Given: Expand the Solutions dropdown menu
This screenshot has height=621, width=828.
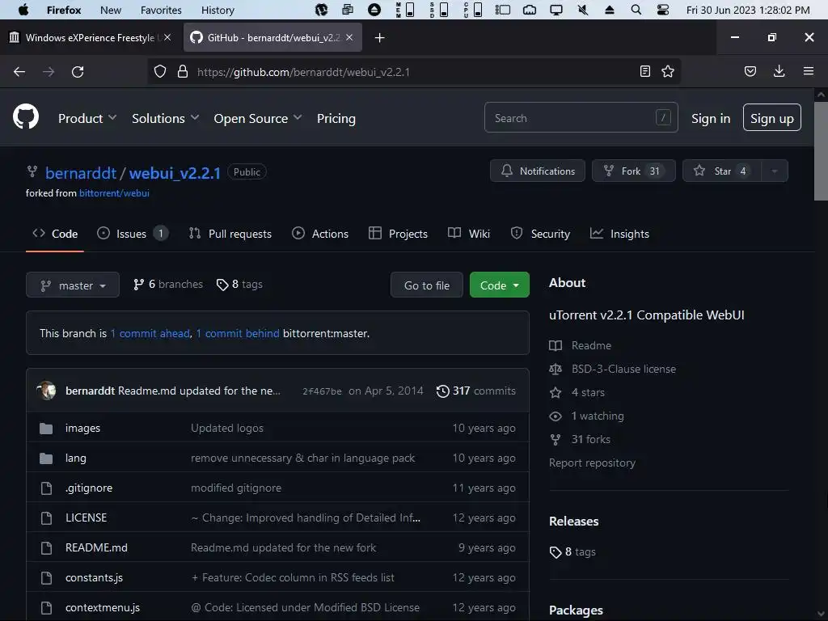Looking at the screenshot, I should point(165,118).
